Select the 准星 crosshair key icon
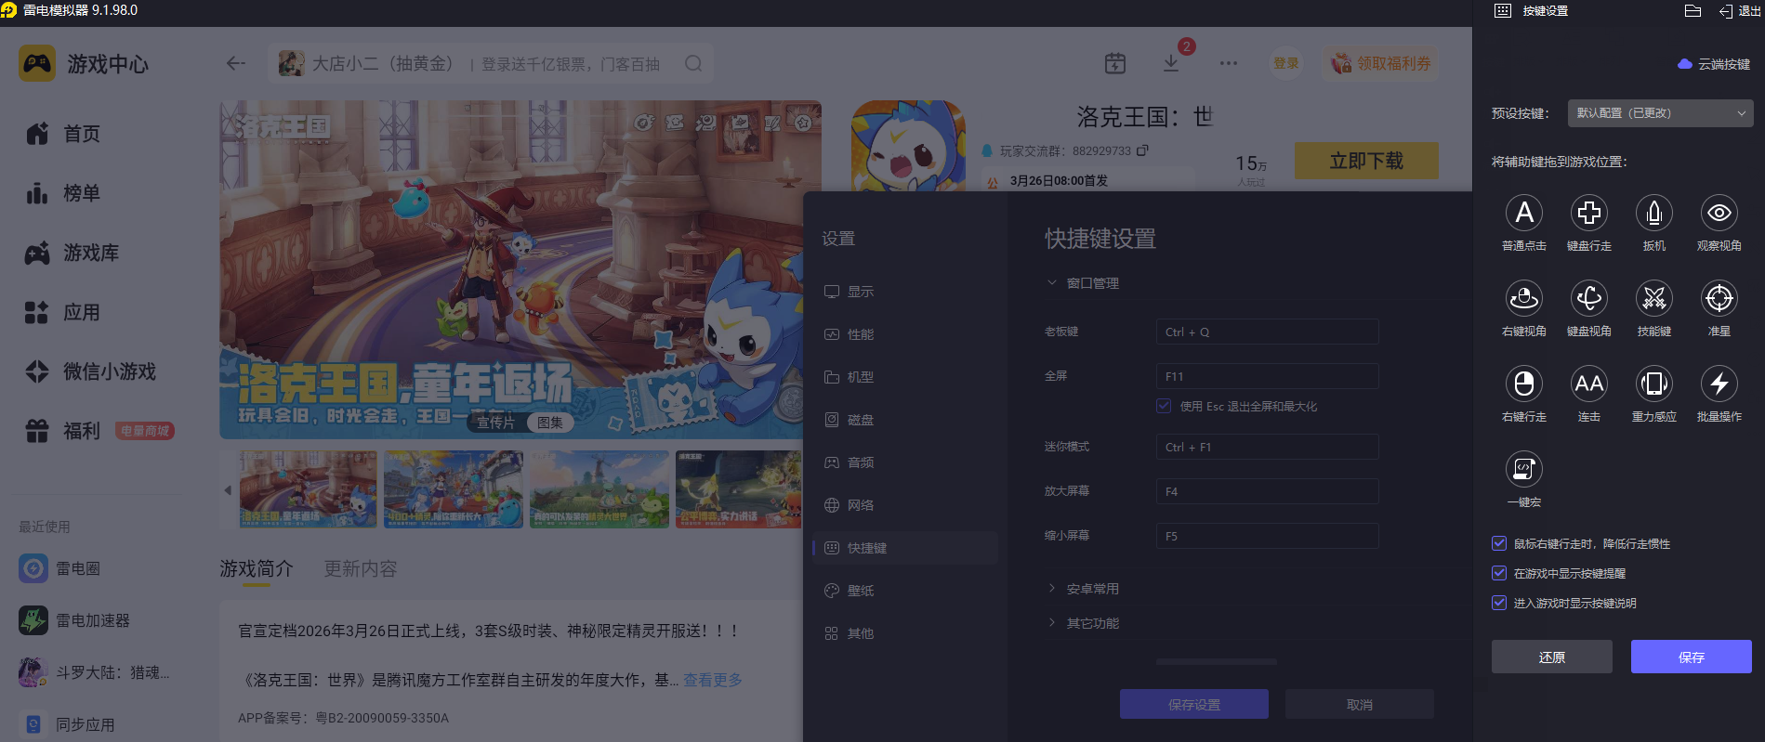Screen dimensions: 1765x742 pyautogui.click(x=1719, y=298)
